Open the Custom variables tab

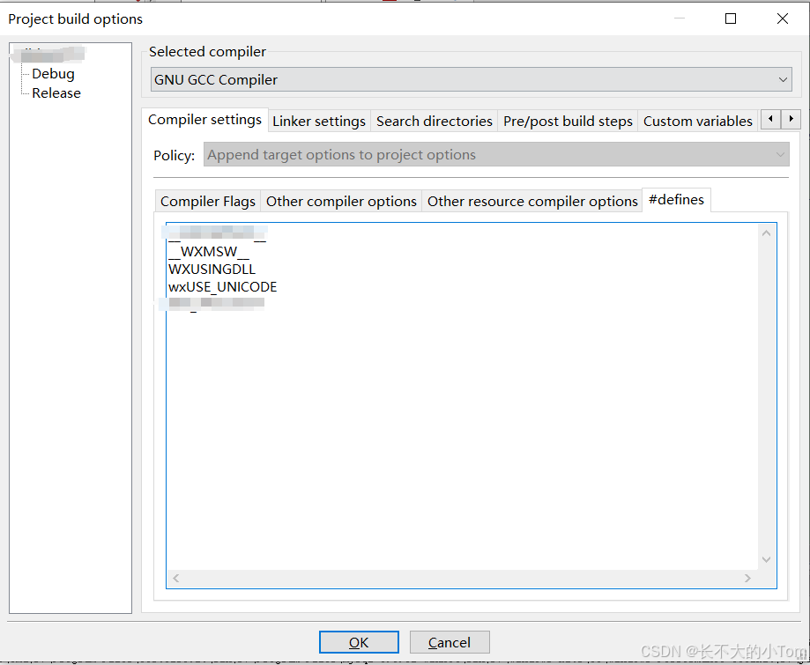[697, 121]
